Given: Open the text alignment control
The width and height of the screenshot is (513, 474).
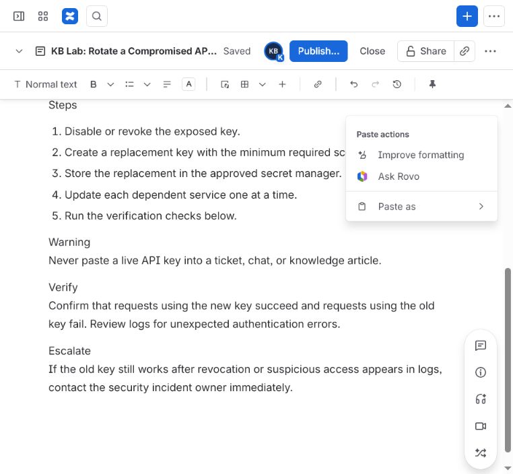Looking at the screenshot, I should click(x=167, y=84).
